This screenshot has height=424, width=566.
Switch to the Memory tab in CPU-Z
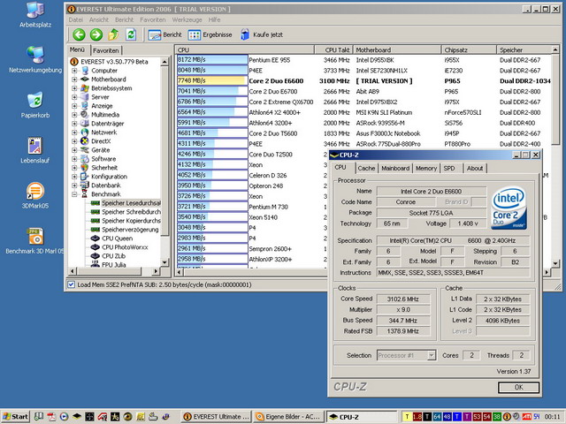[426, 168]
